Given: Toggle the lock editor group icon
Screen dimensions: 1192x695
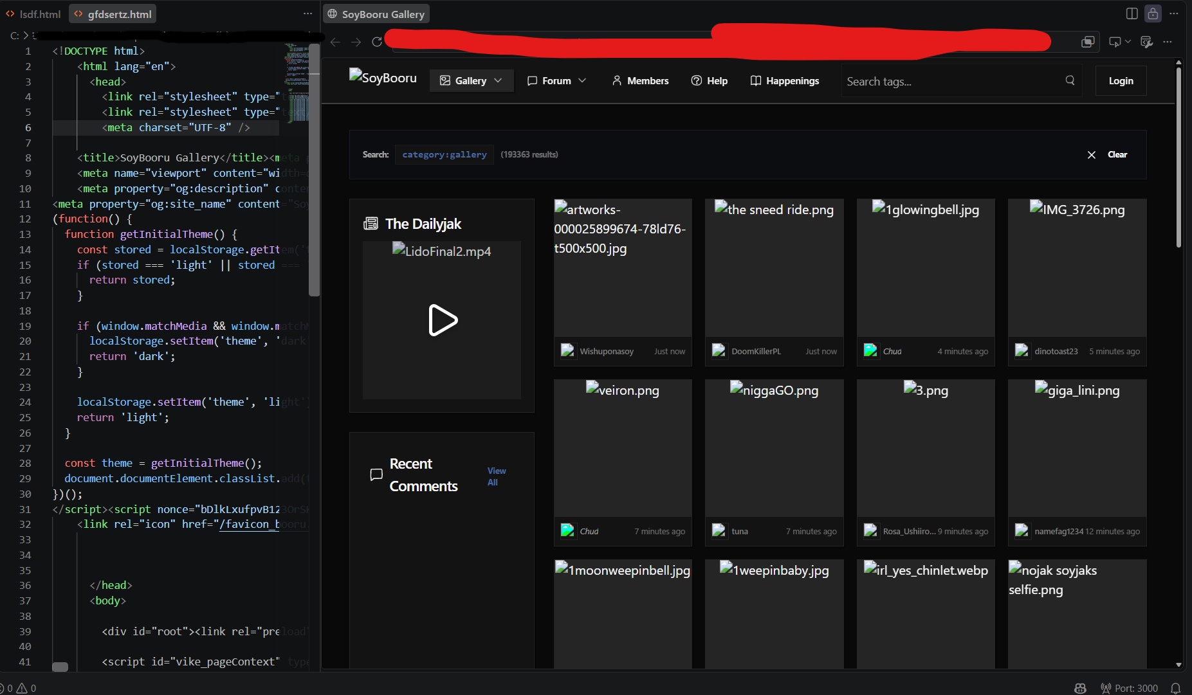Looking at the screenshot, I should (1153, 14).
